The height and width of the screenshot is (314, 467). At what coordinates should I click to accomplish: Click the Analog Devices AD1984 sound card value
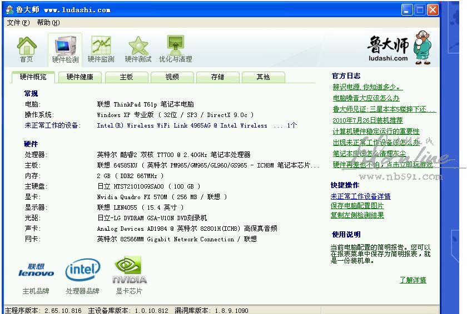(x=187, y=229)
